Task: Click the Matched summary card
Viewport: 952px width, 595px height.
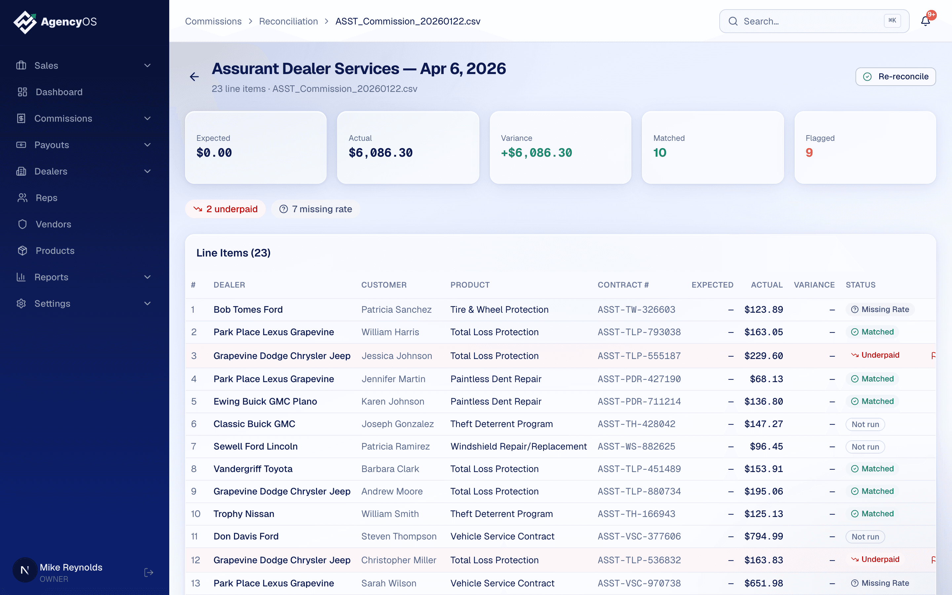Action: click(712, 147)
